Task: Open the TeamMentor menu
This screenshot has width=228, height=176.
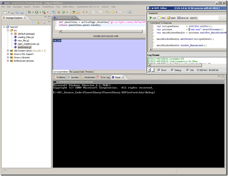Action: click(48, 7)
